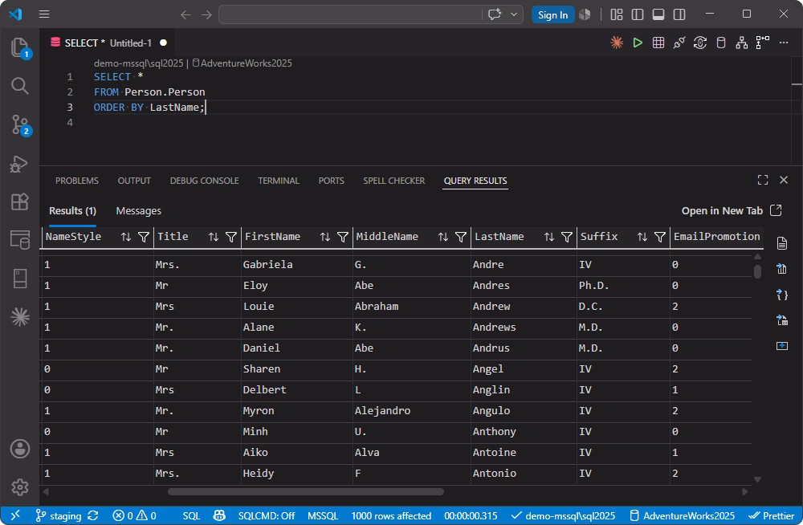Screen dimensions: 803x525
Task: Open the Suffix column filter
Action: (x=660, y=237)
